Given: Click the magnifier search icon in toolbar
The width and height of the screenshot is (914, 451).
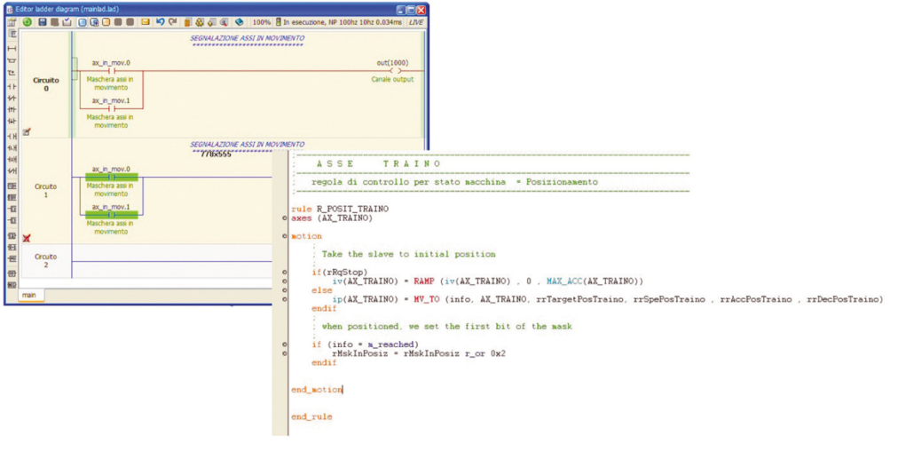Looking at the screenshot, I should click(x=224, y=22).
